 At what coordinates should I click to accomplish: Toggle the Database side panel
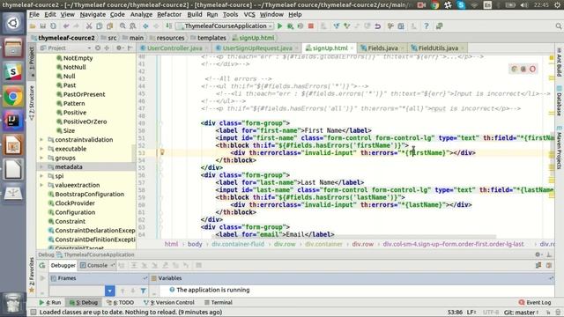click(x=560, y=101)
